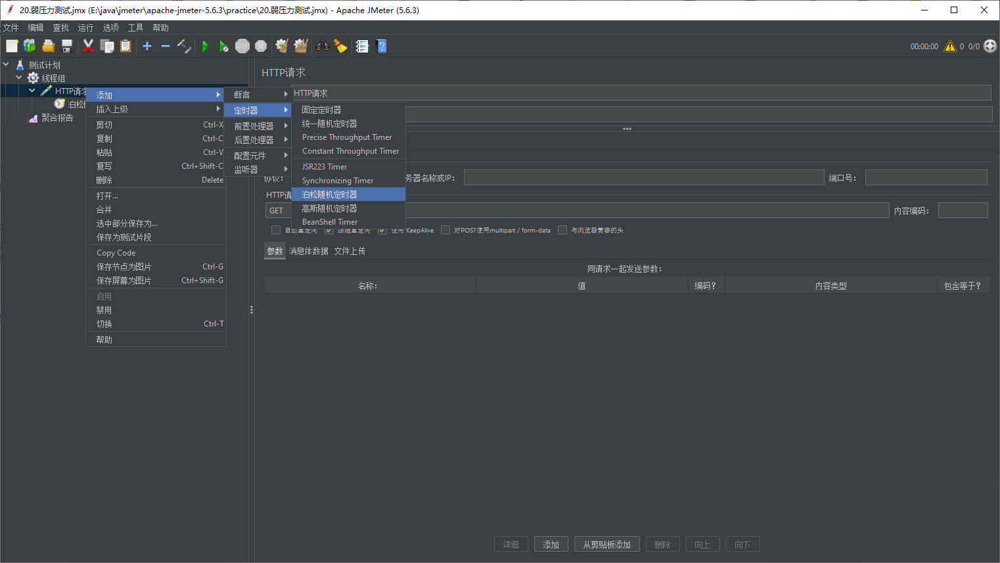Click the Stop sign toolbar icon
This screenshot has width=1000, height=563.
(x=242, y=46)
